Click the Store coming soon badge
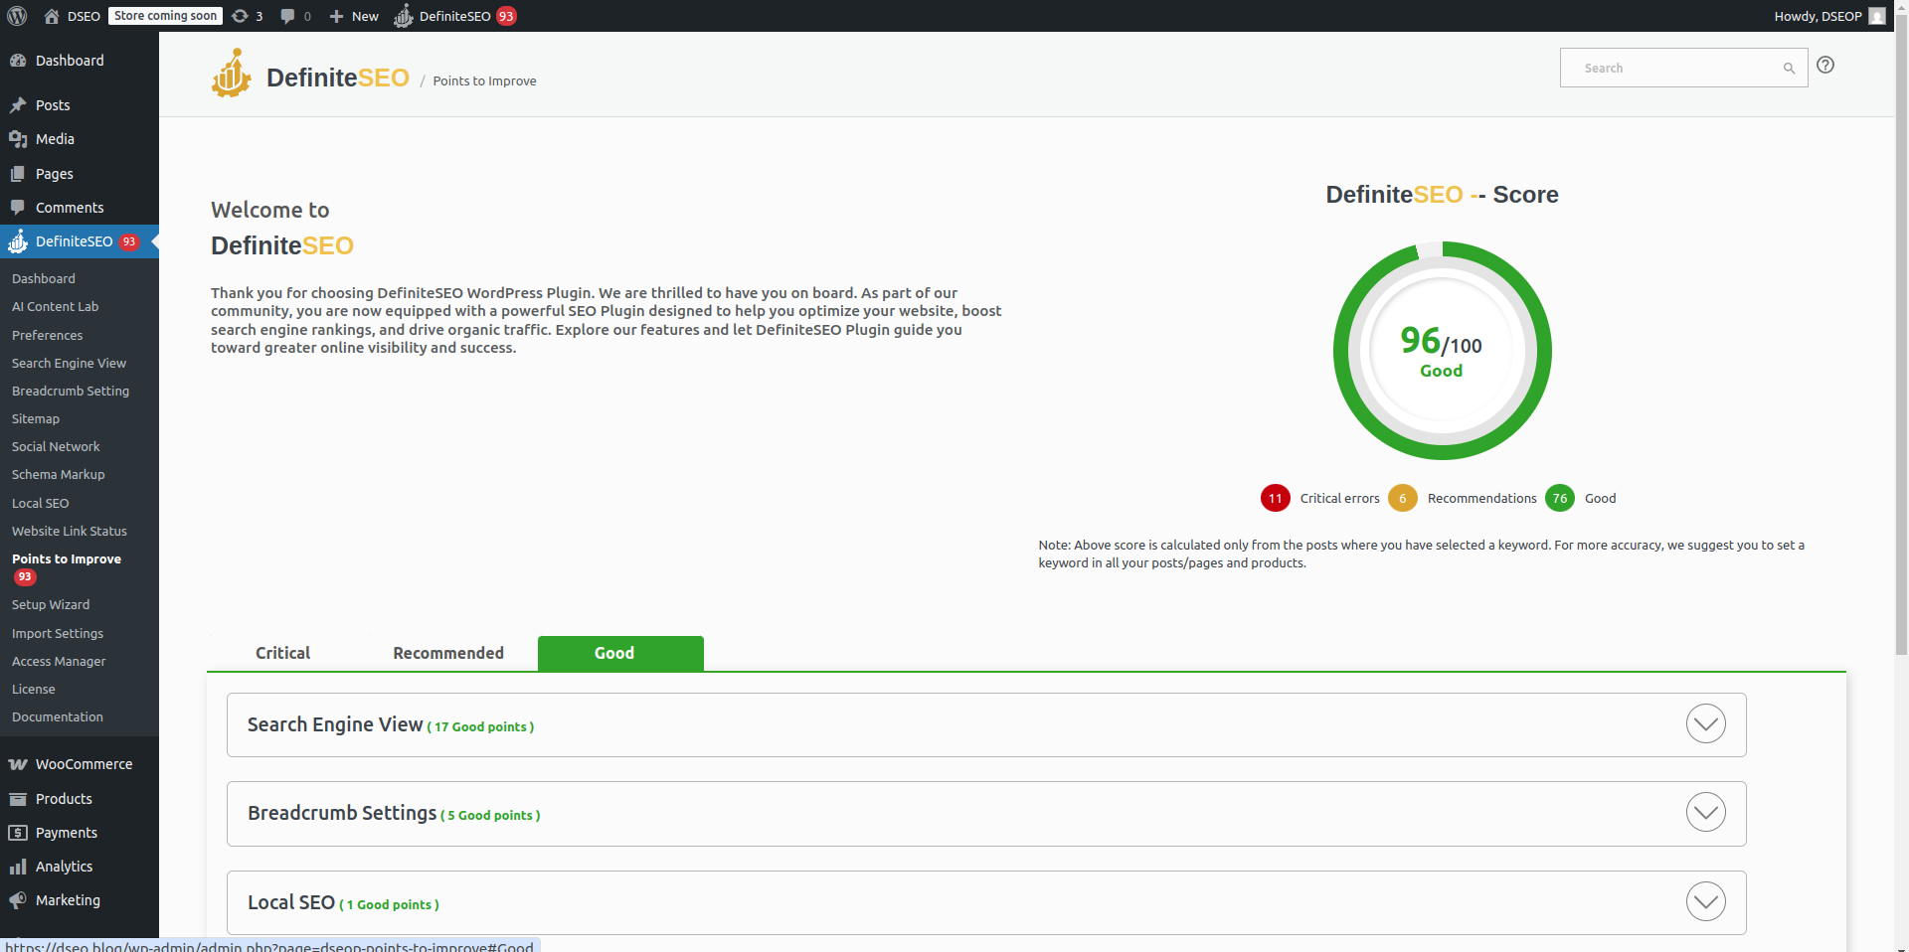Image resolution: width=1909 pixels, height=952 pixels. pos(165,16)
